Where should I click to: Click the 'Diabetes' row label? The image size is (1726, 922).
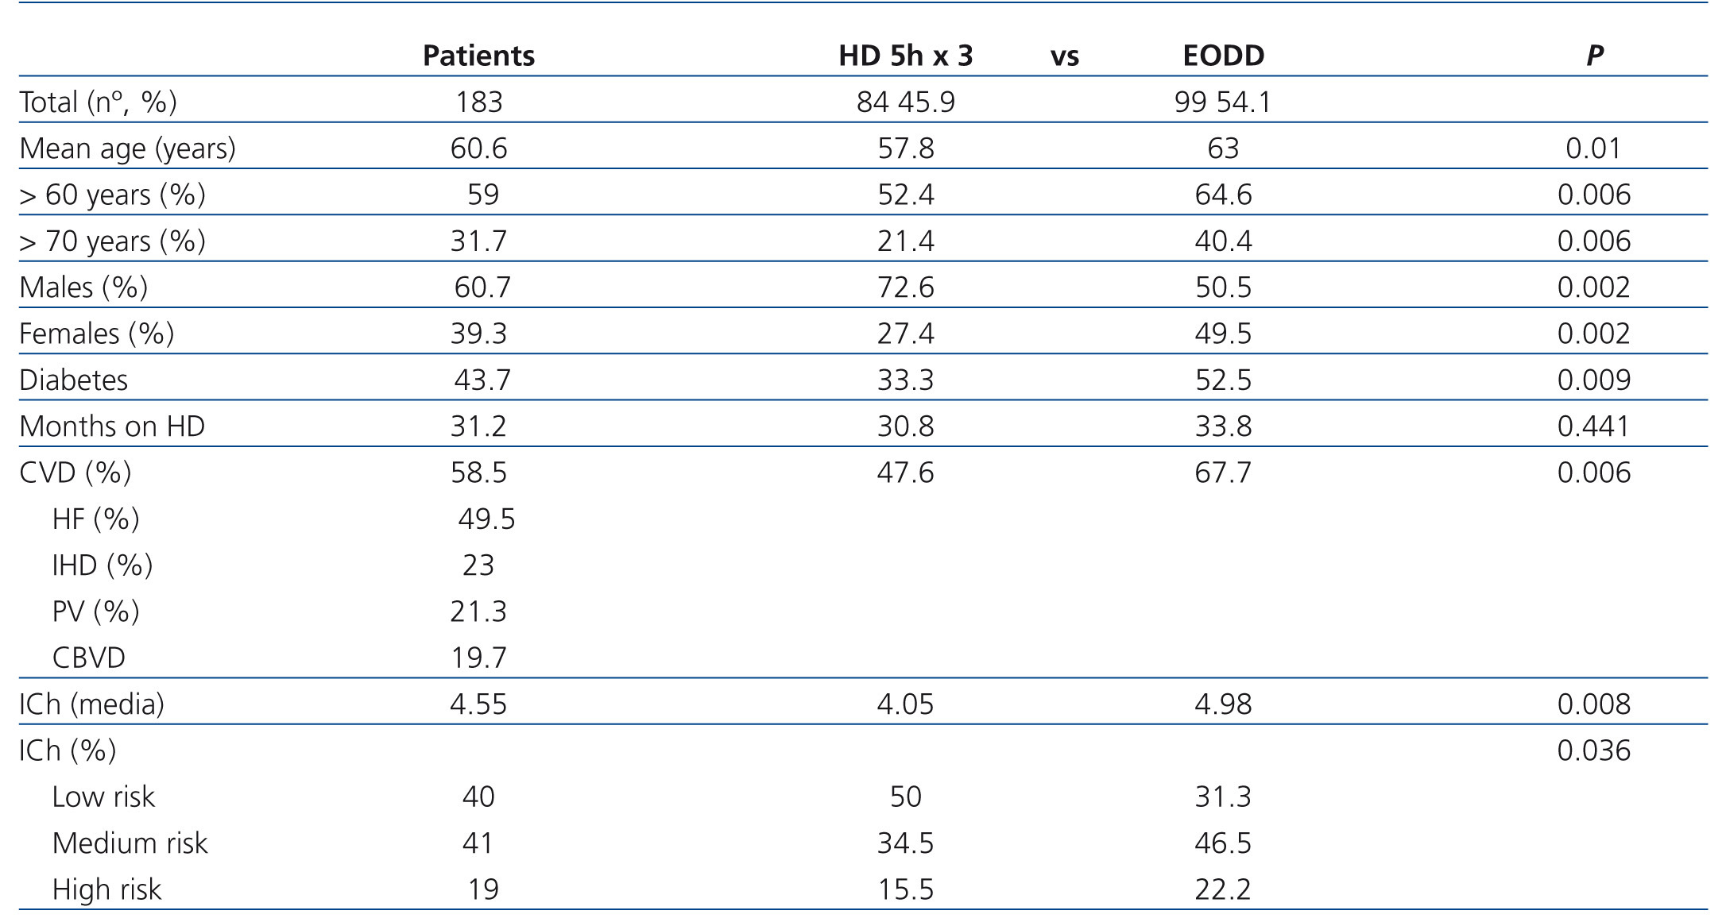[x=73, y=380]
